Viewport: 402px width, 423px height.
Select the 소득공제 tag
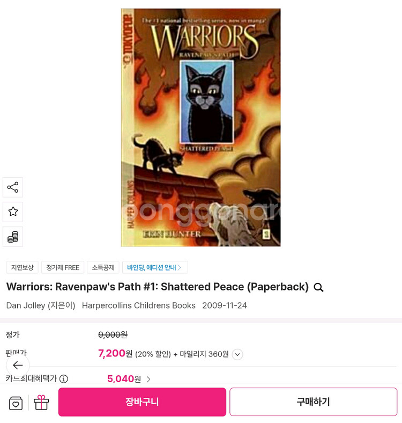click(103, 267)
